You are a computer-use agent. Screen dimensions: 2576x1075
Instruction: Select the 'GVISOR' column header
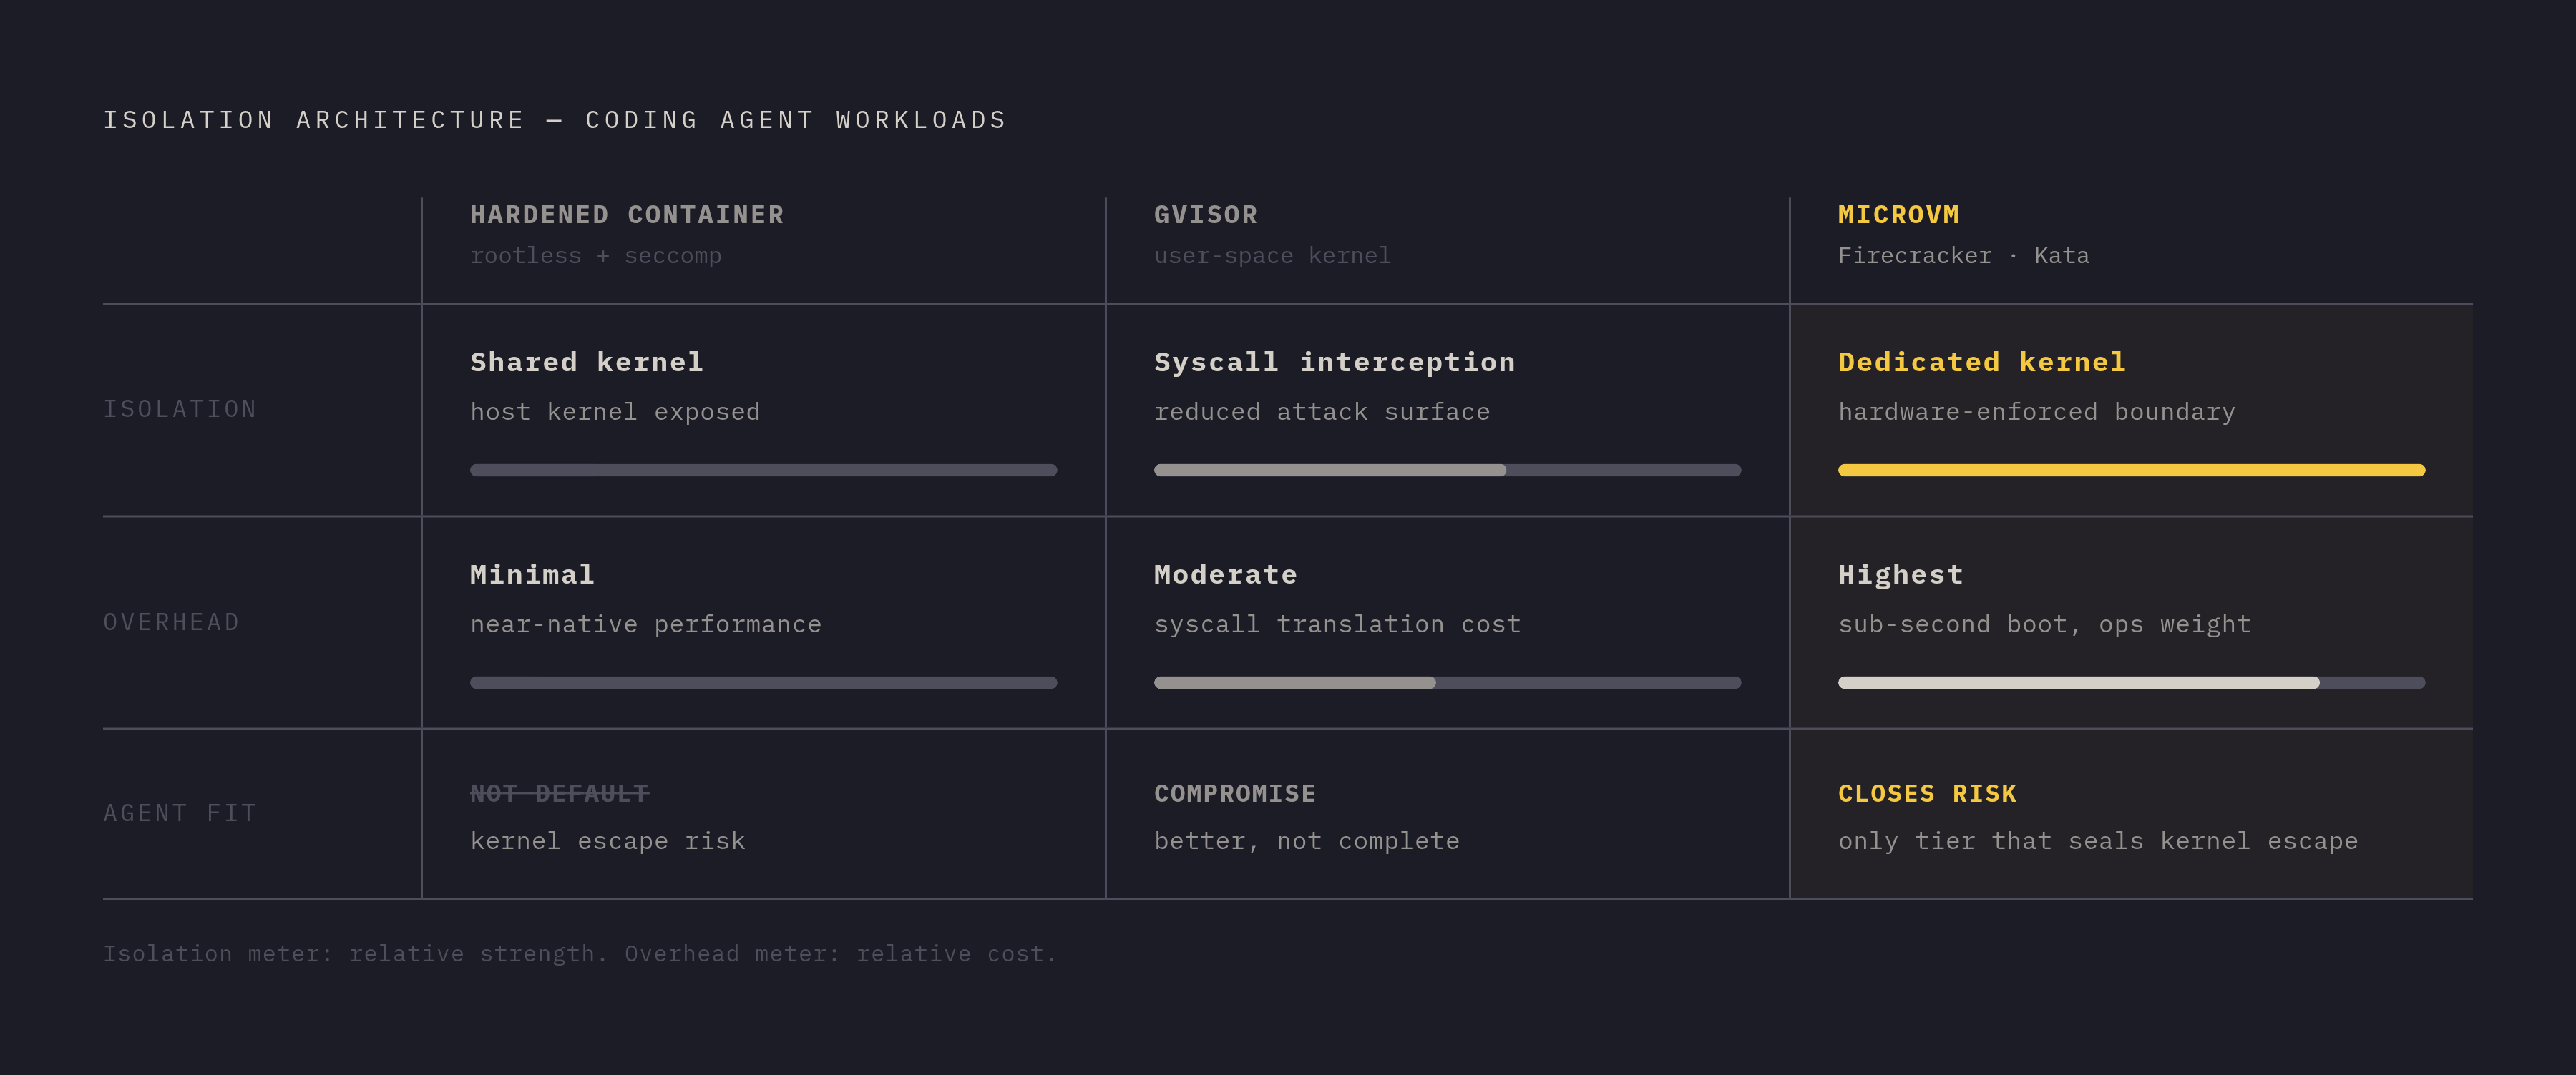tap(1206, 215)
